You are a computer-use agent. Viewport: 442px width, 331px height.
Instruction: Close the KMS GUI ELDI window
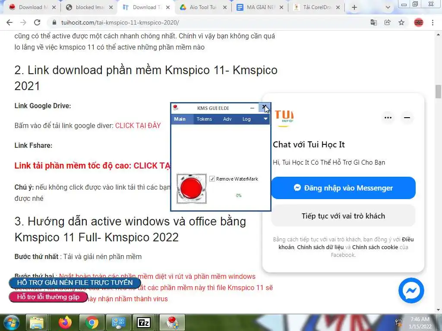[x=264, y=107]
